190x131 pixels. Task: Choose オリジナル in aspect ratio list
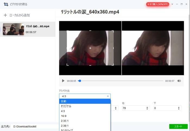85,106
